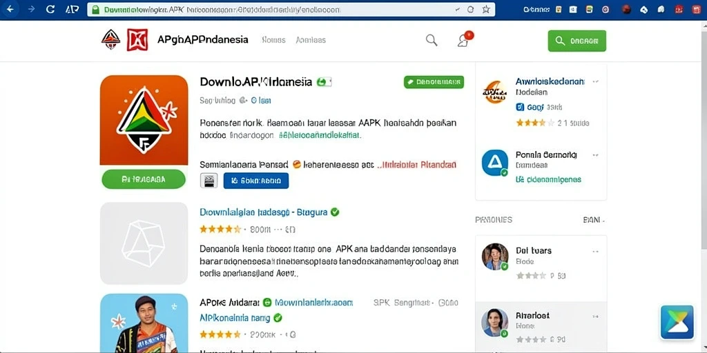Screen dimensions: 707x353
Task: Open the 'Mowinlanlerhioaom' link
Action: pyautogui.click(x=314, y=303)
